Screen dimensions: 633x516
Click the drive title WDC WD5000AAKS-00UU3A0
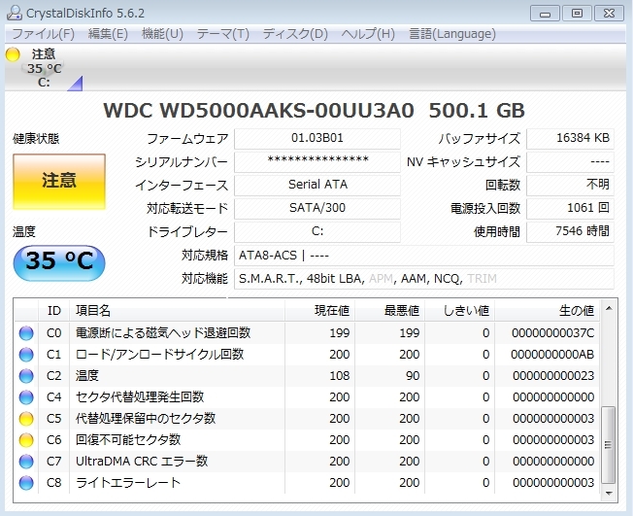point(259,111)
